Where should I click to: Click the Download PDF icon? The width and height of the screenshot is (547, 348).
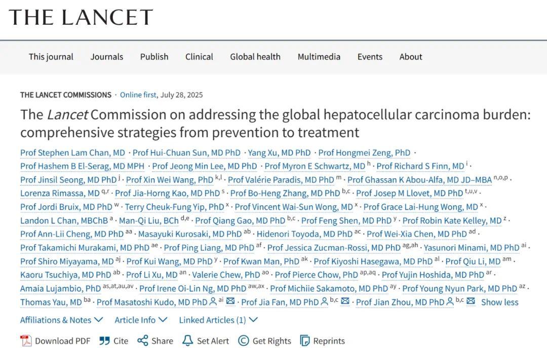26,341
